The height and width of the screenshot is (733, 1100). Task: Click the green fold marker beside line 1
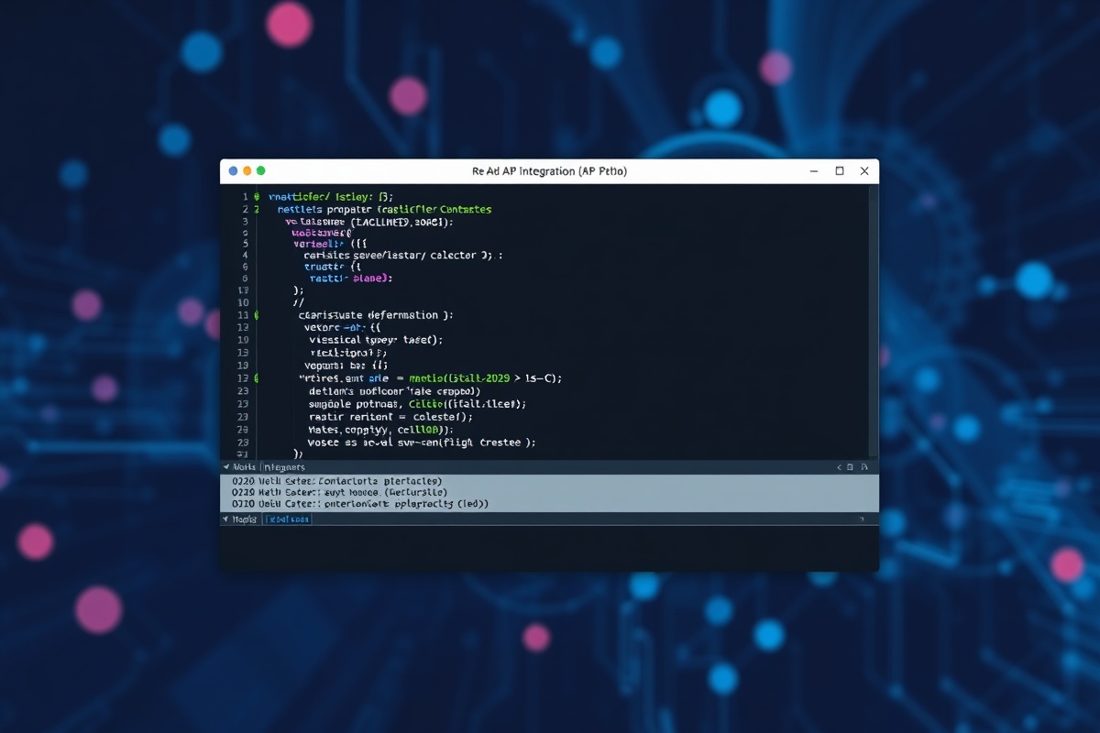pos(257,197)
